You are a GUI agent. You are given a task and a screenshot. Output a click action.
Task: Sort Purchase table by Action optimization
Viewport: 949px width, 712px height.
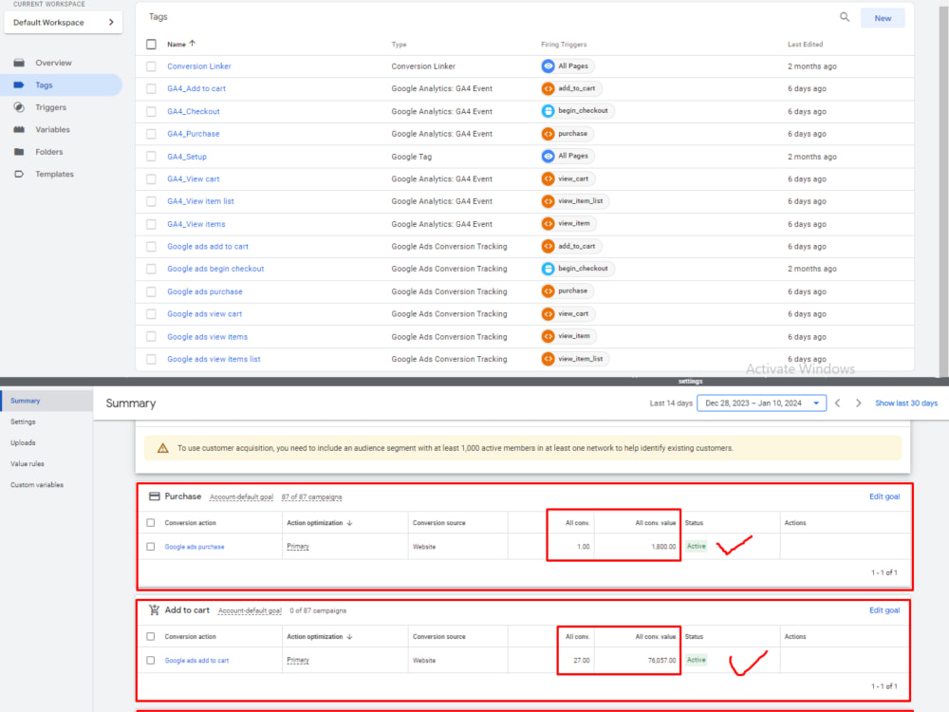320,522
